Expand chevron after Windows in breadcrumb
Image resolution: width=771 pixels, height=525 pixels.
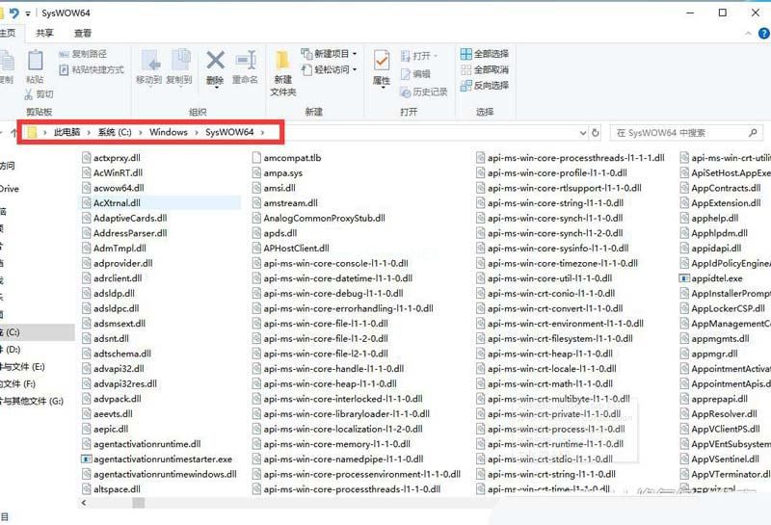coord(197,132)
